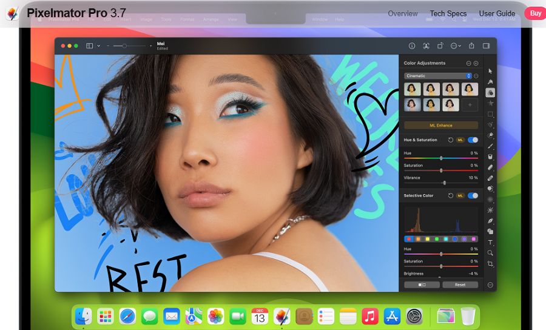
Task: Open the image info icon in toolbar
Action: point(412,46)
